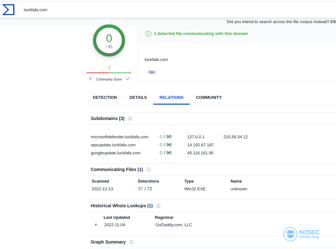Click the 0 / 95 detection score circle
Screen dimensions: 336x249
point(109,40)
